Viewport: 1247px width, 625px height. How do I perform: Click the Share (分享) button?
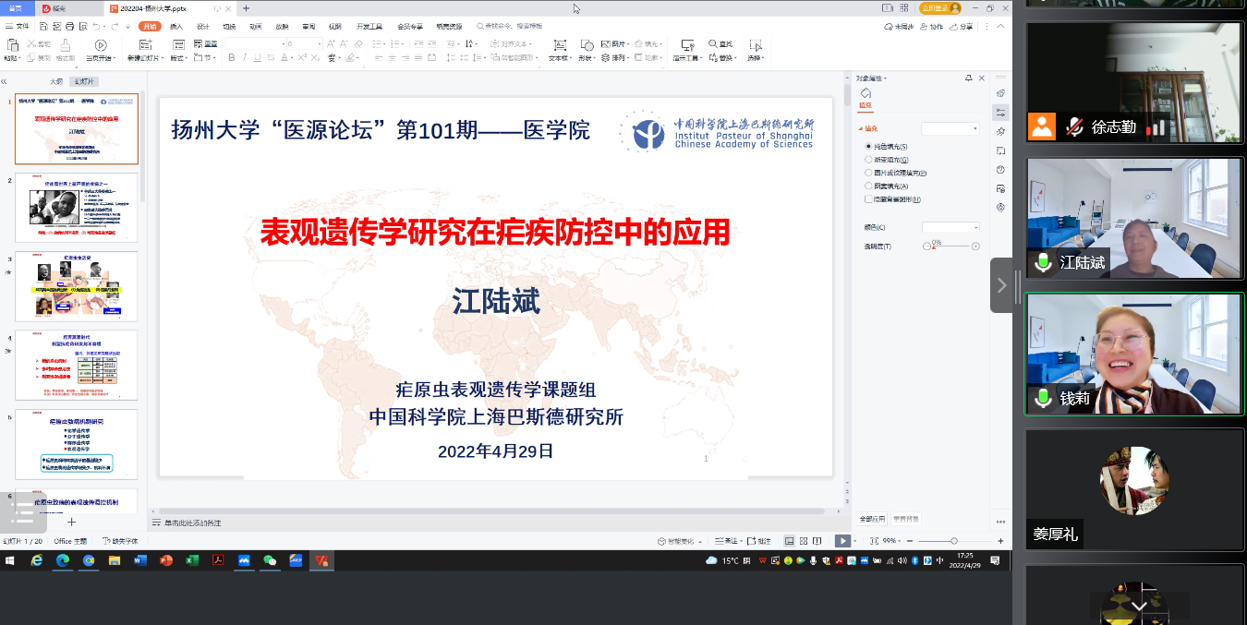pos(962,27)
